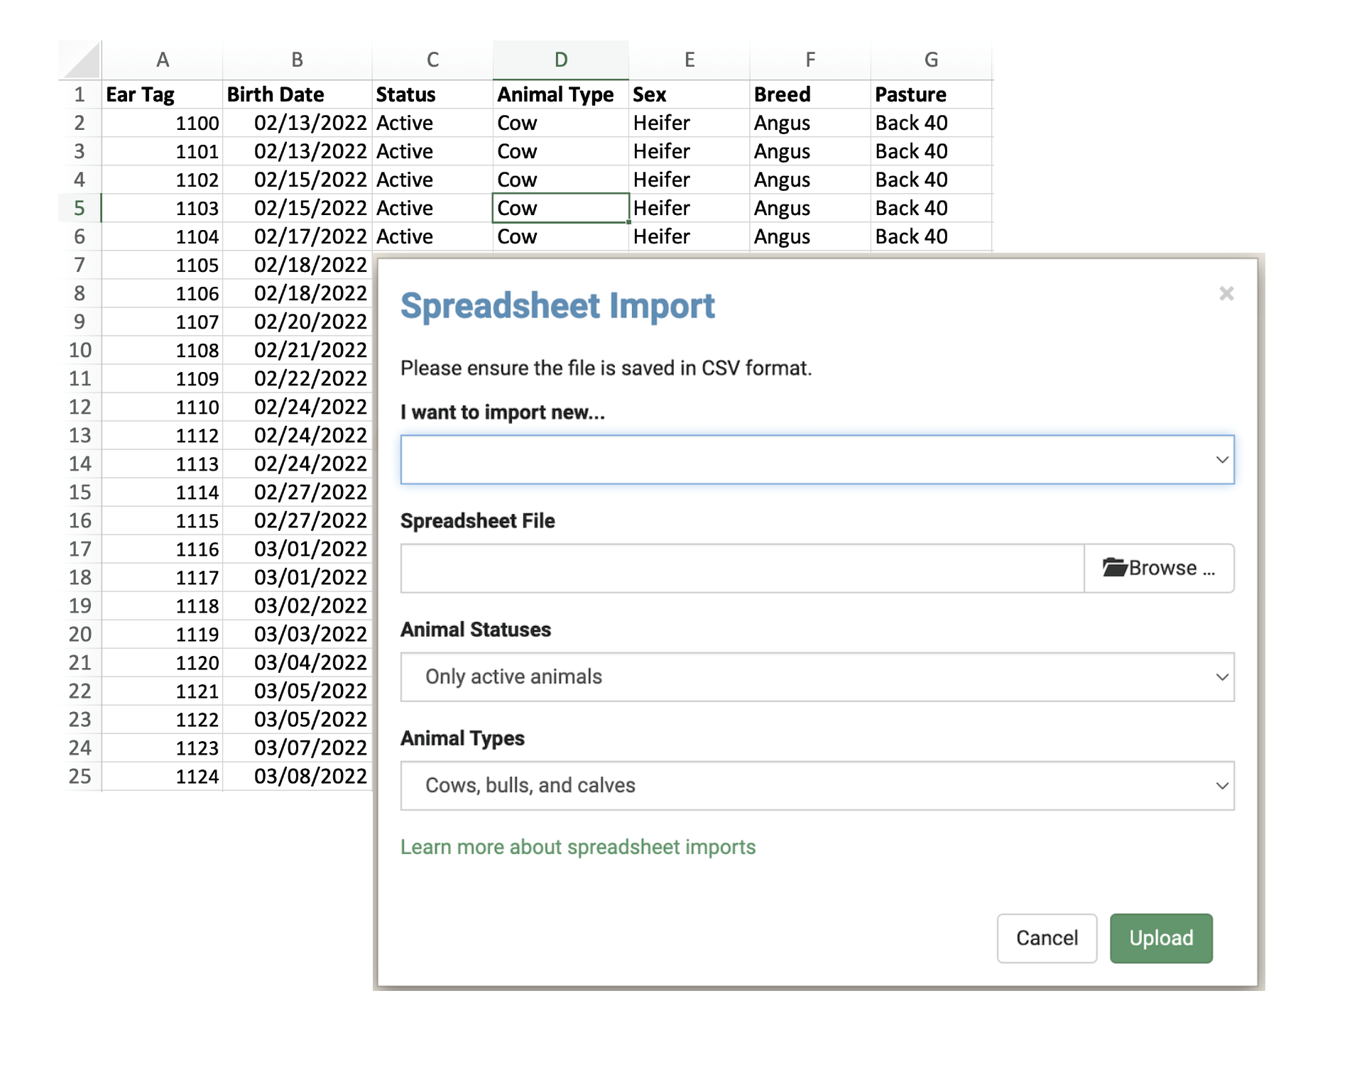Select the 'Birth Date' header cell
The width and height of the screenshot is (1352, 1079).
(x=296, y=94)
